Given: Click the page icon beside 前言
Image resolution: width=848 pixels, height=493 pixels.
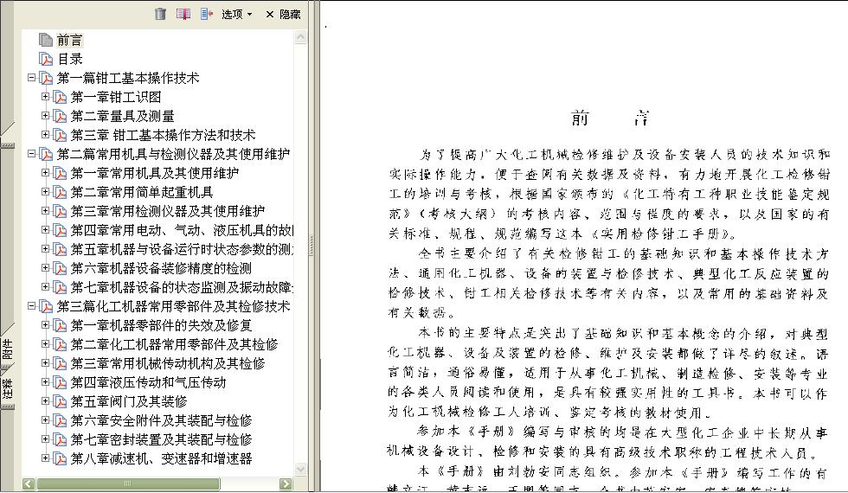Looking at the screenshot, I should [46, 40].
